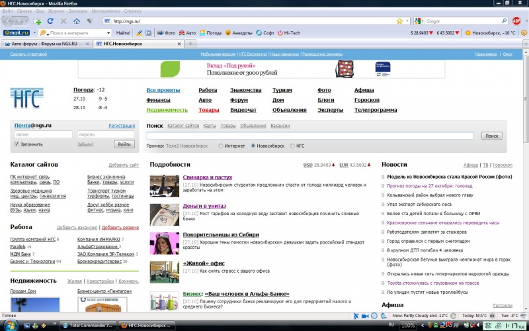529x331 pixels.
Task: Select the НГС search scope radio button
Action: click(293, 145)
